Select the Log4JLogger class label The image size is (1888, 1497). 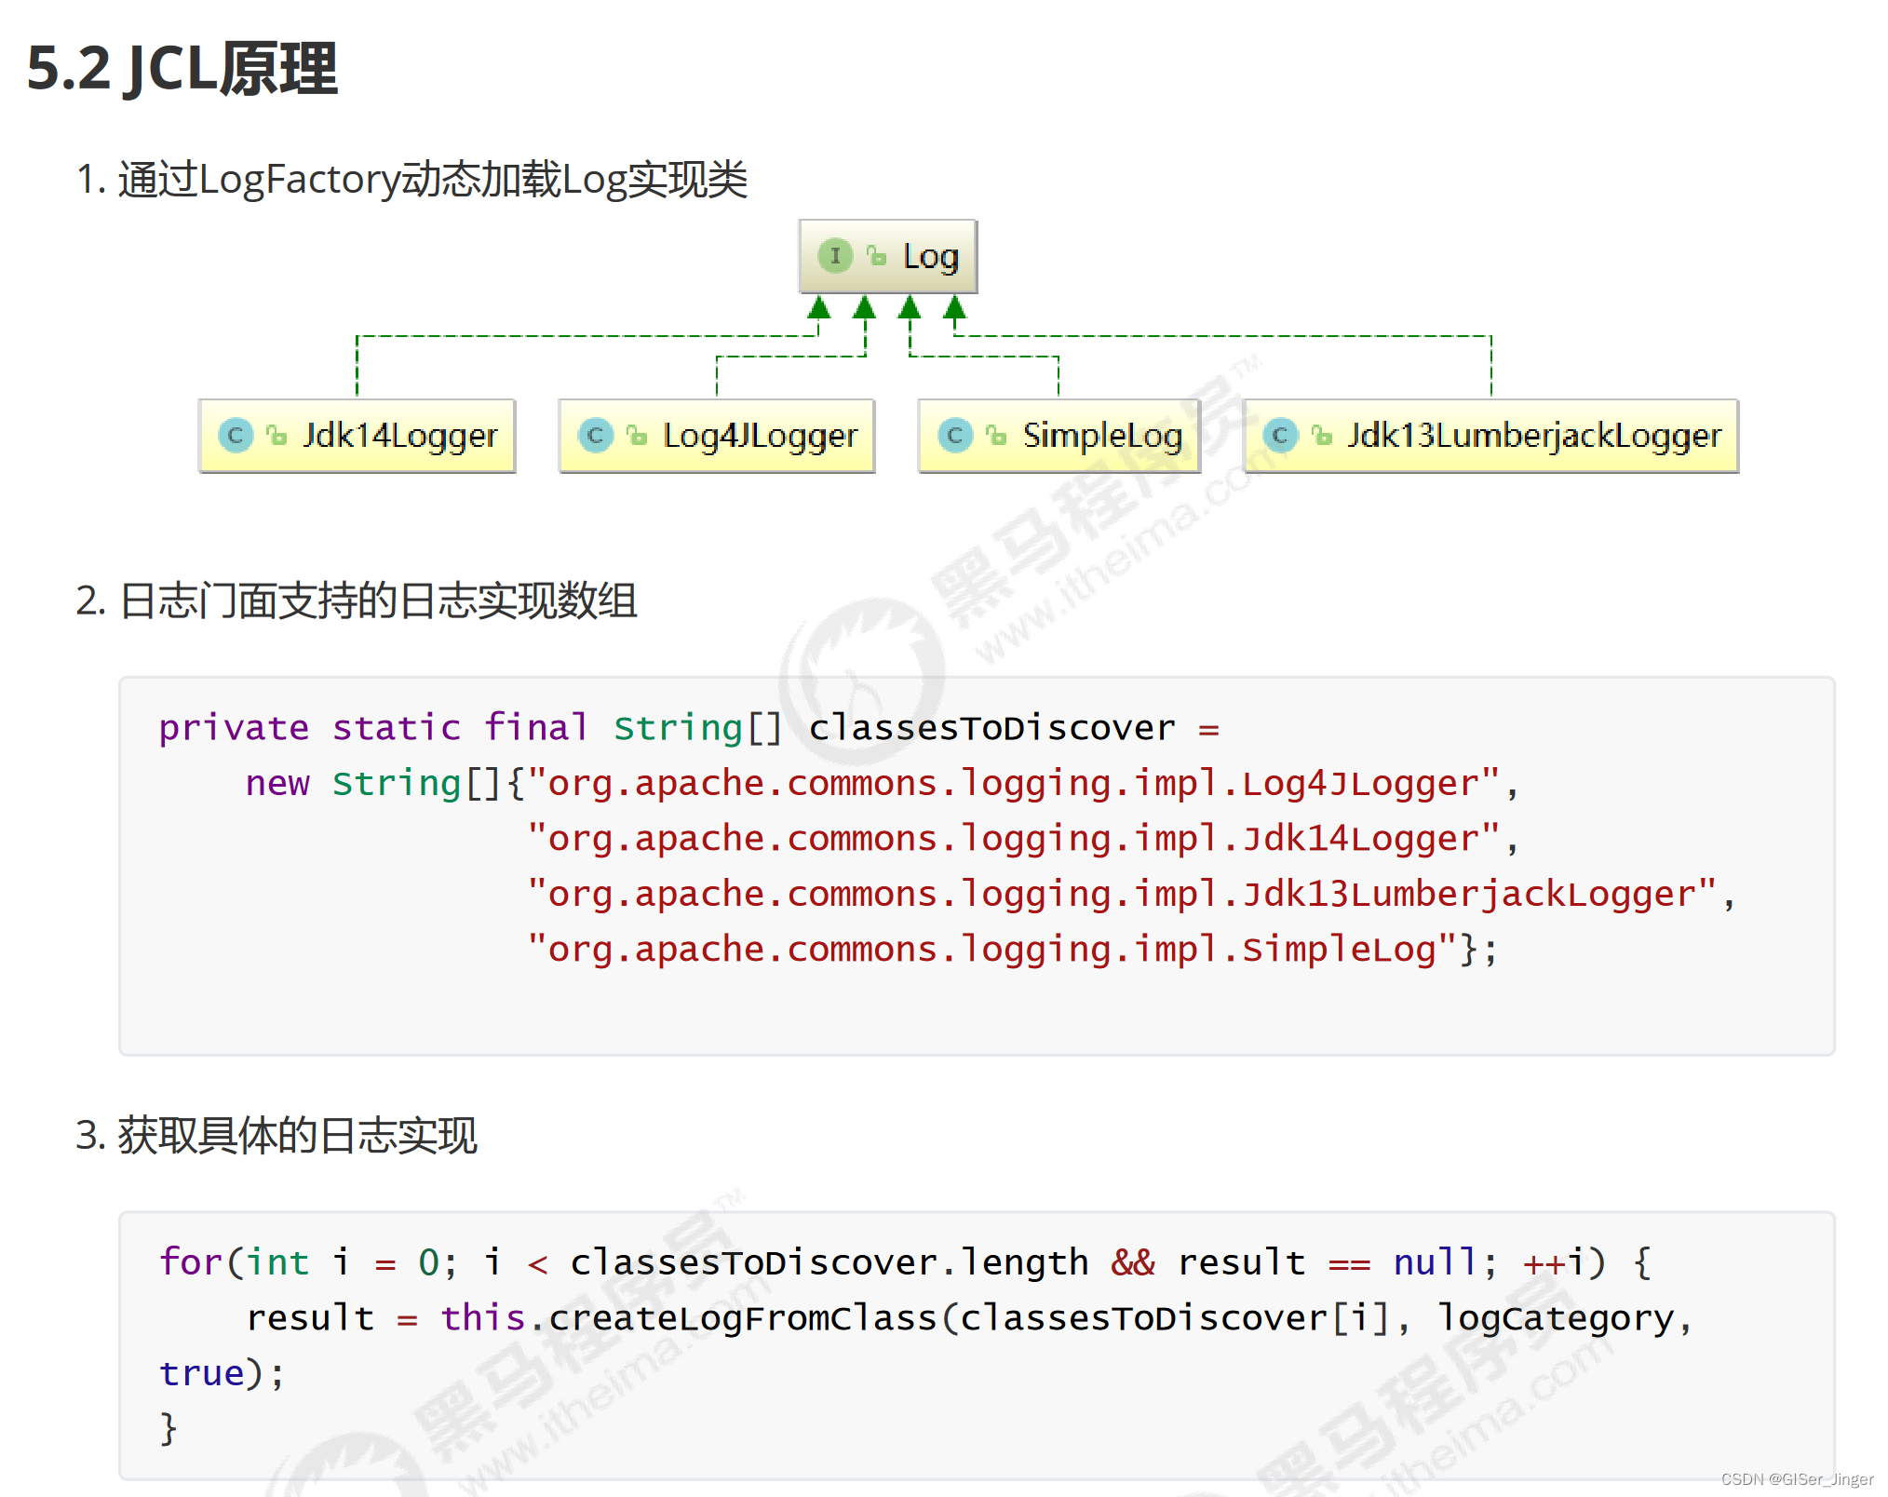click(x=760, y=436)
